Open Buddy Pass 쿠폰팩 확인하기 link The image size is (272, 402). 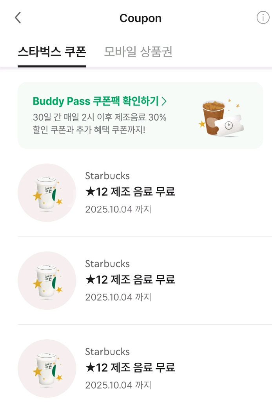(100, 101)
